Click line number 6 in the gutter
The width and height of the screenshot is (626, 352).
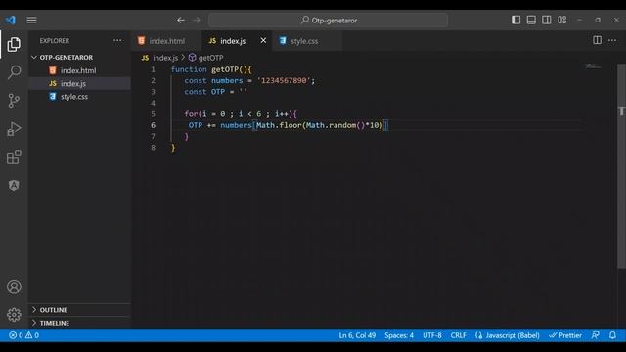tap(153, 125)
